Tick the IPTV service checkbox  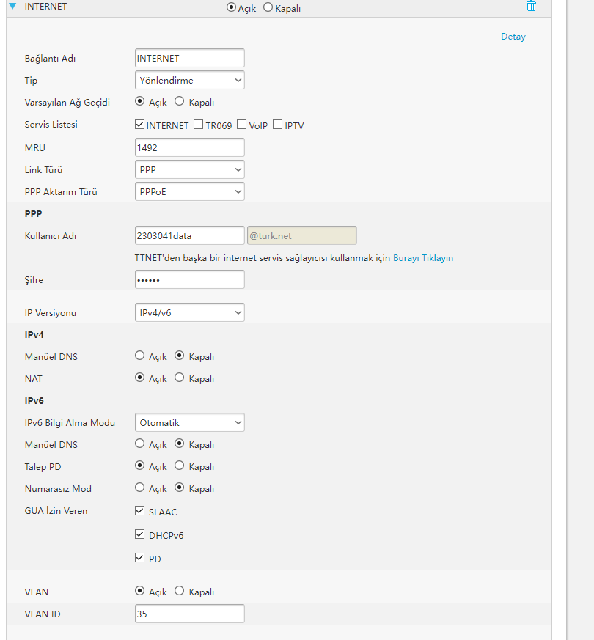pos(278,125)
